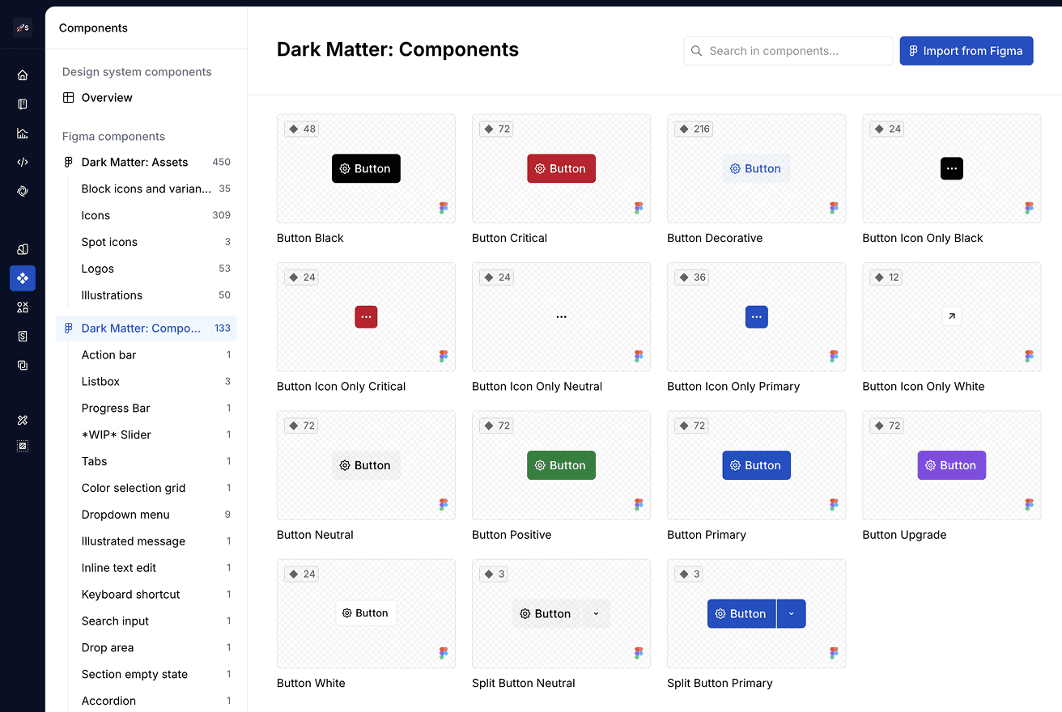Image resolution: width=1062 pixels, height=712 pixels.
Task: Open the Split Button Neutral thumbnail
Action: (x=561, y=613)
